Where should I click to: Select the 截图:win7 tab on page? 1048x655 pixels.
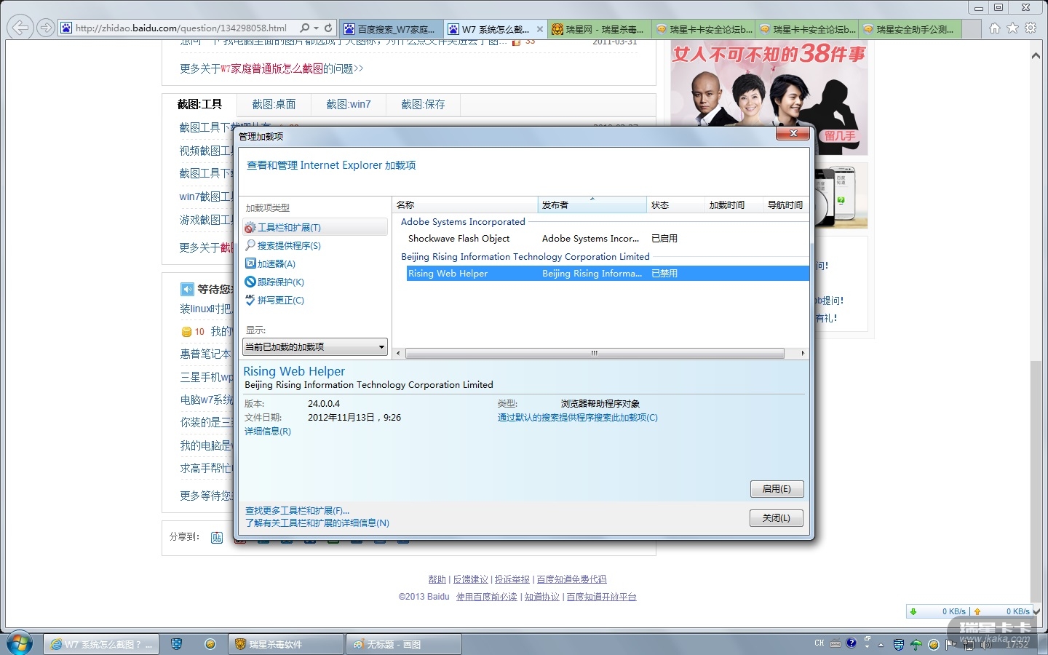point(349,105)
